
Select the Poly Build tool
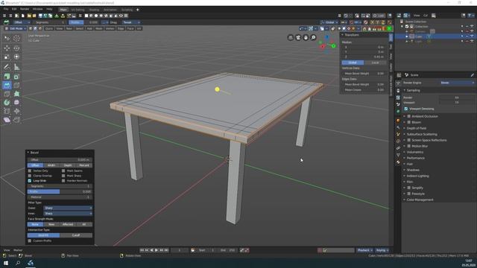point(16,94)
